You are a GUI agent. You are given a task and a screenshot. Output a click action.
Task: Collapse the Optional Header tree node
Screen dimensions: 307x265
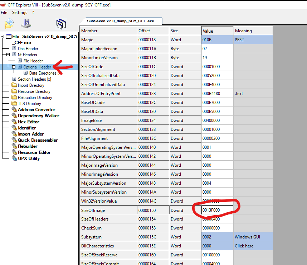point(14,67)
